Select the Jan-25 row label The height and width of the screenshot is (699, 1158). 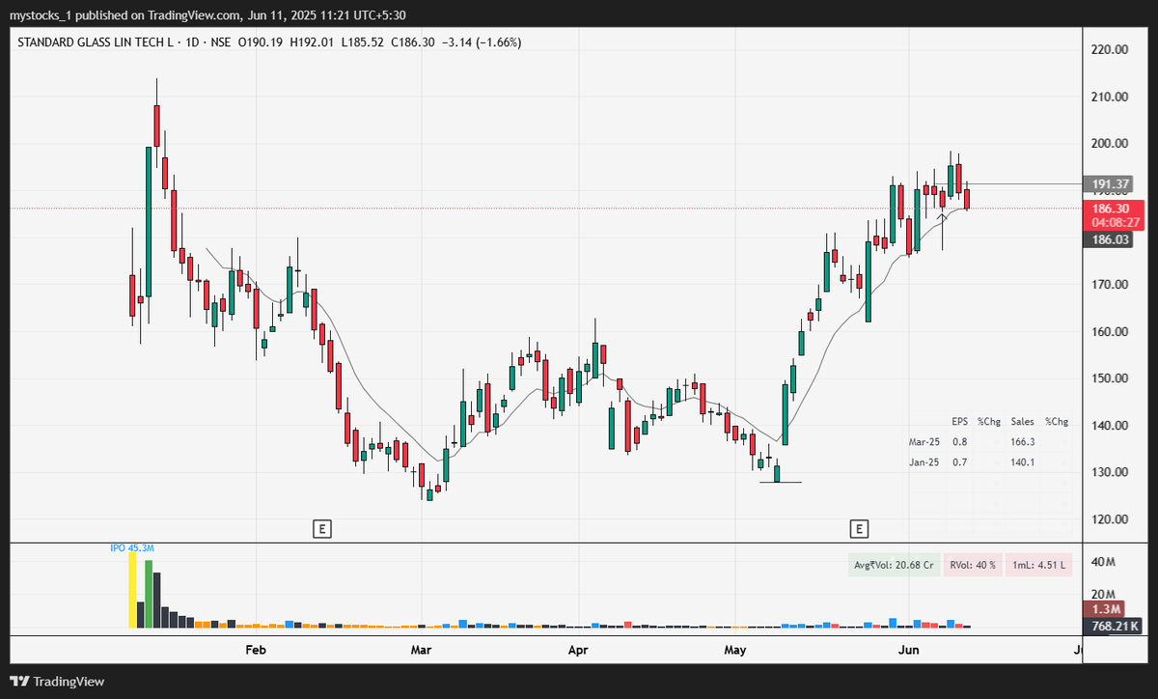coord(924,462)
